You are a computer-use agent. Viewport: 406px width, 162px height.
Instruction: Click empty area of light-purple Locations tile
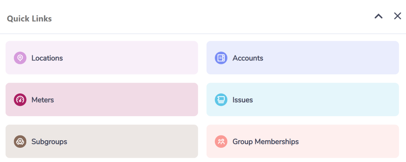[130, 58]
